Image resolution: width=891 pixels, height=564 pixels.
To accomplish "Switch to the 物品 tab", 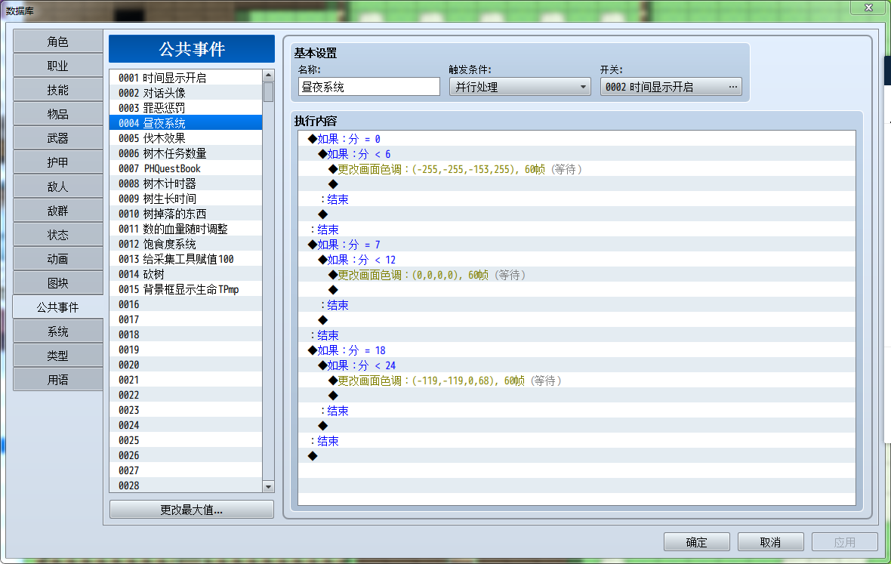I will (x=58, y=114).
